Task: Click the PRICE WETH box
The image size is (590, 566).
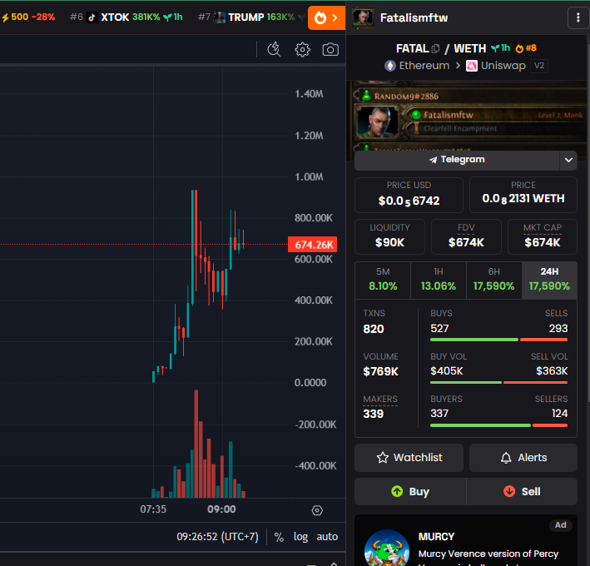Action: pyautogui.click(x=523, y=195)
